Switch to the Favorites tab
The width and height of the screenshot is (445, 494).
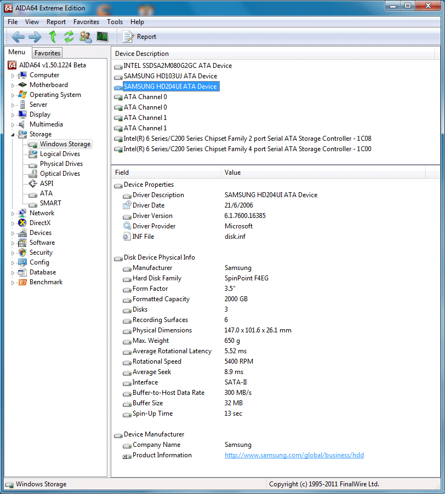[47, 53]
